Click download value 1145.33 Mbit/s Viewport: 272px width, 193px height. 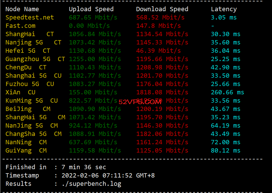[x=162, y=42]
